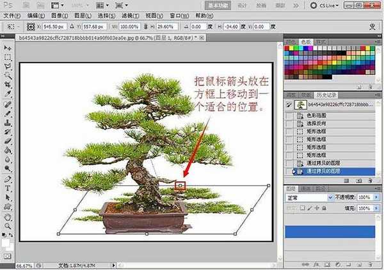This screenshot has width=384, height=270.
Task: Select the Move tool
Action: [x=8, y=48]
